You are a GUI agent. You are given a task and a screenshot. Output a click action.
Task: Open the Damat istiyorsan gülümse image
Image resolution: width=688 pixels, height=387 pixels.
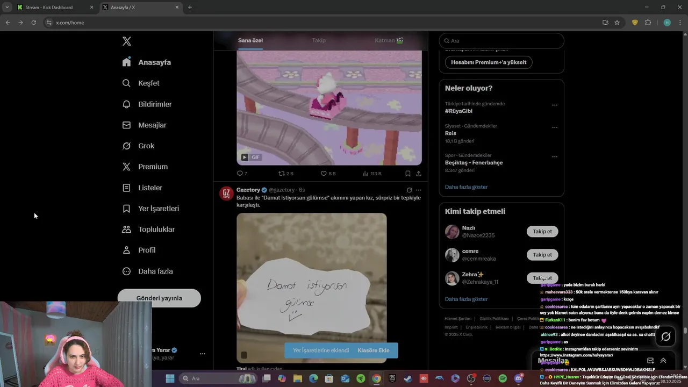click(x=312, y=288)
